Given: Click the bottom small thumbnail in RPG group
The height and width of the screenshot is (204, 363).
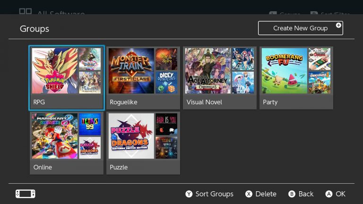Looking at the screenshot, I should pyautogui.click(x=90, y=83).
